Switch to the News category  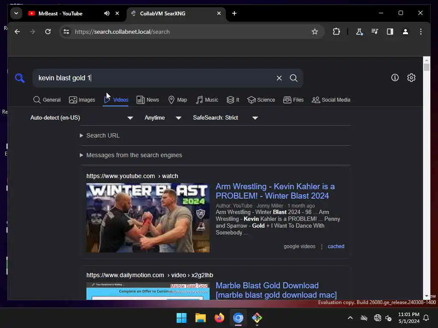[x=148, y=100]
